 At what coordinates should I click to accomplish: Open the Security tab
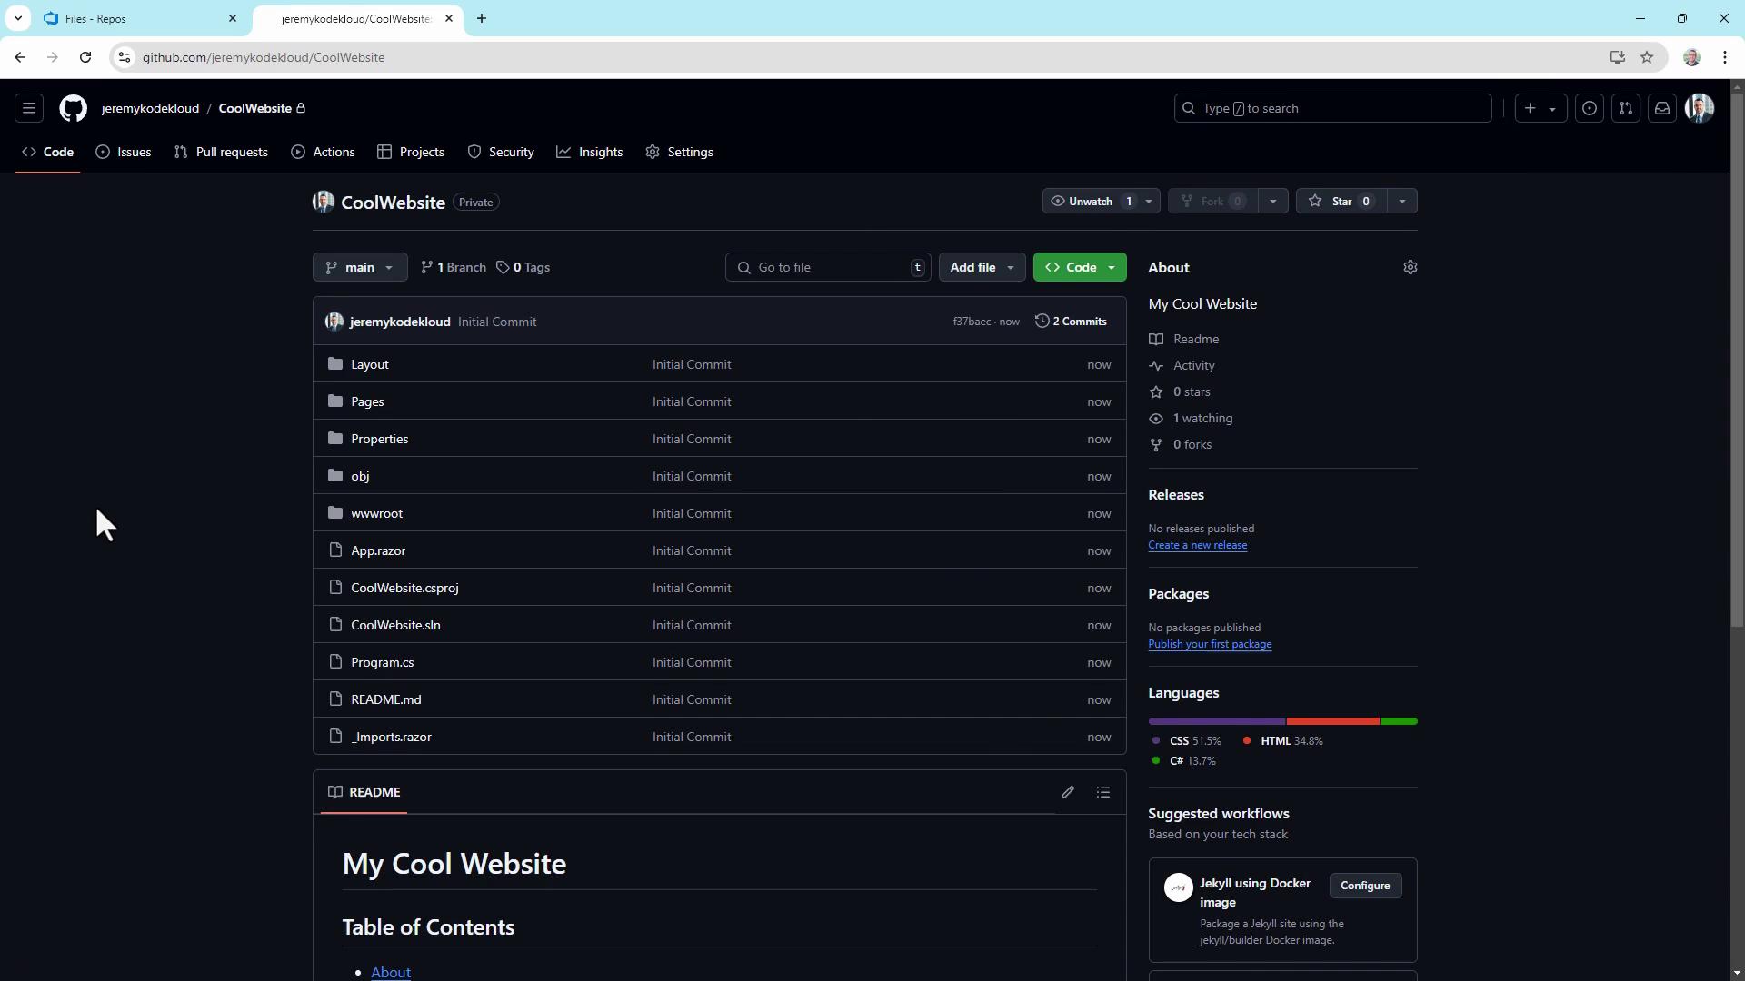pos(501,152)
